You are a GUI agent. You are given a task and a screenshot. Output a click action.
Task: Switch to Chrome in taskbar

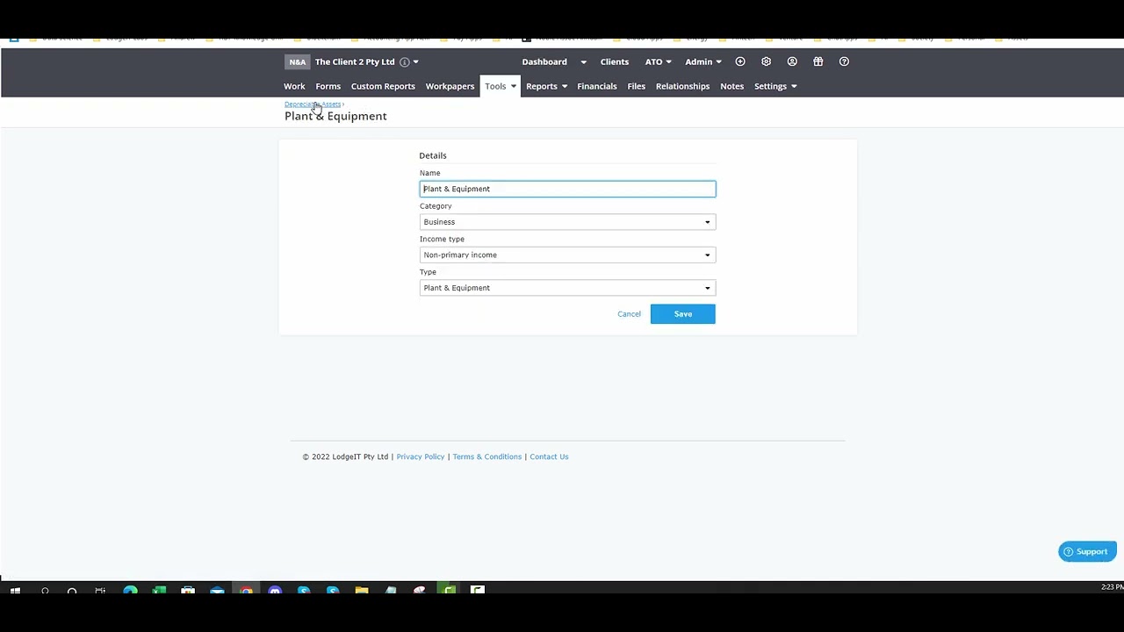[x=246, y=591]
